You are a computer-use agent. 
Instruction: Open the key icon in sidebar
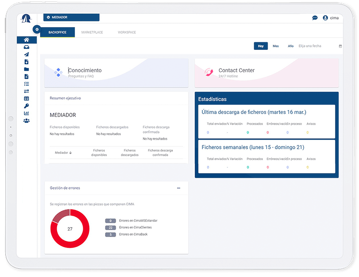pos(27,106)
